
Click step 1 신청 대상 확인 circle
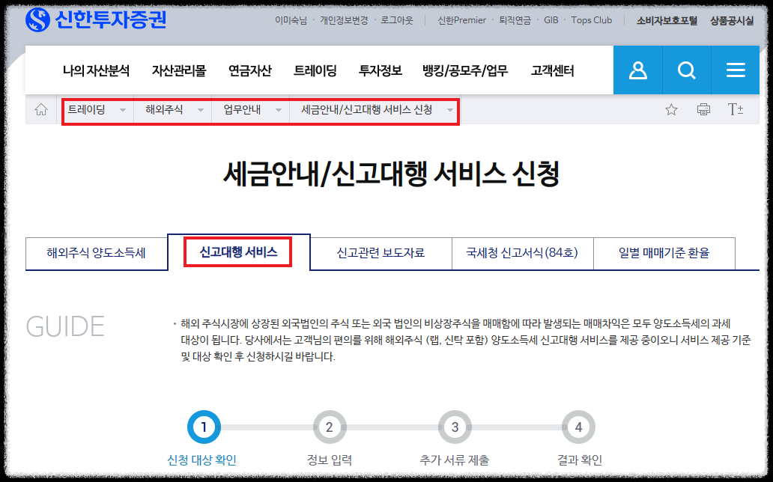coord(204,427)
